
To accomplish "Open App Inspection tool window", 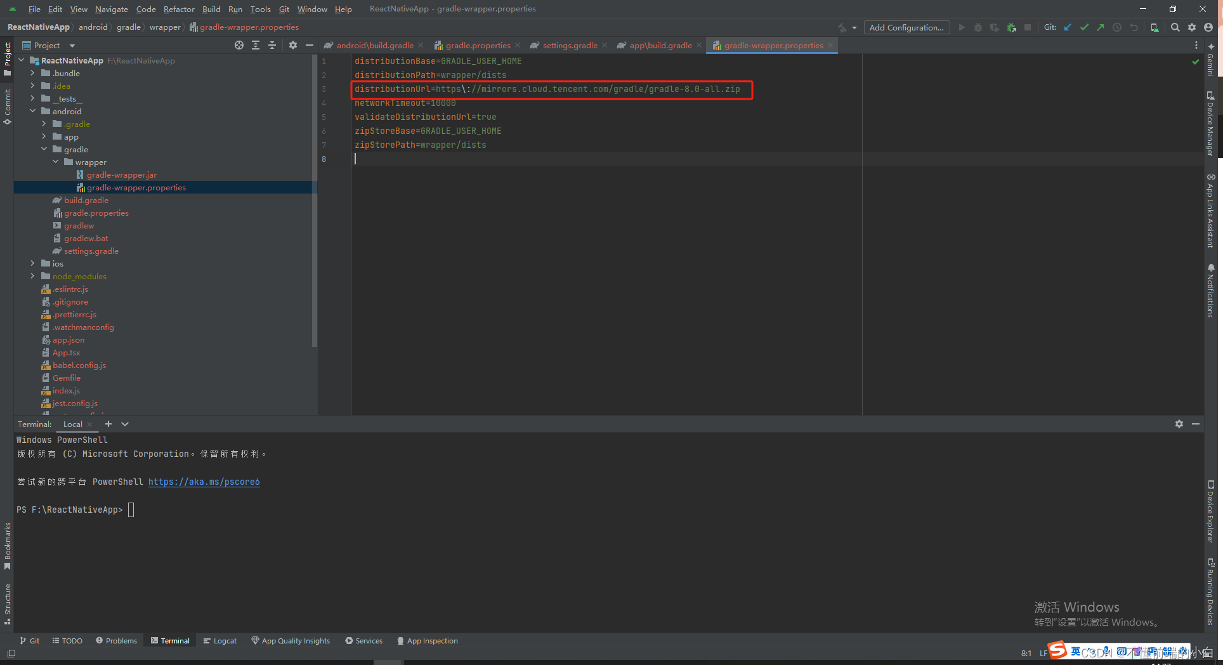I will [428, 641].
